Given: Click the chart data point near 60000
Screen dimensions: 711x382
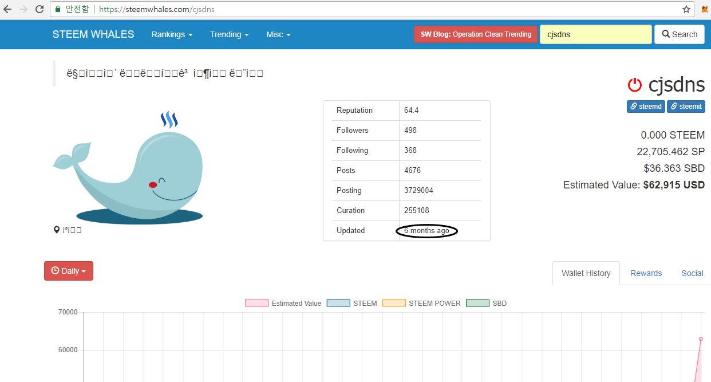Looking at the screenshot, I should click(701, 339).
